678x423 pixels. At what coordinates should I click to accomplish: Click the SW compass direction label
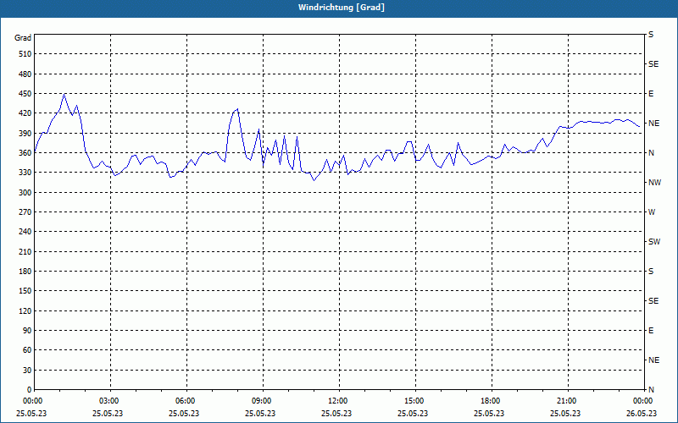point(654,242)
